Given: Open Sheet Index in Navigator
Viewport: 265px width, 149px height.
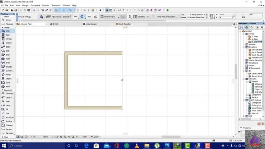Looking at the screenshot, I should click(x=255, y=111).
